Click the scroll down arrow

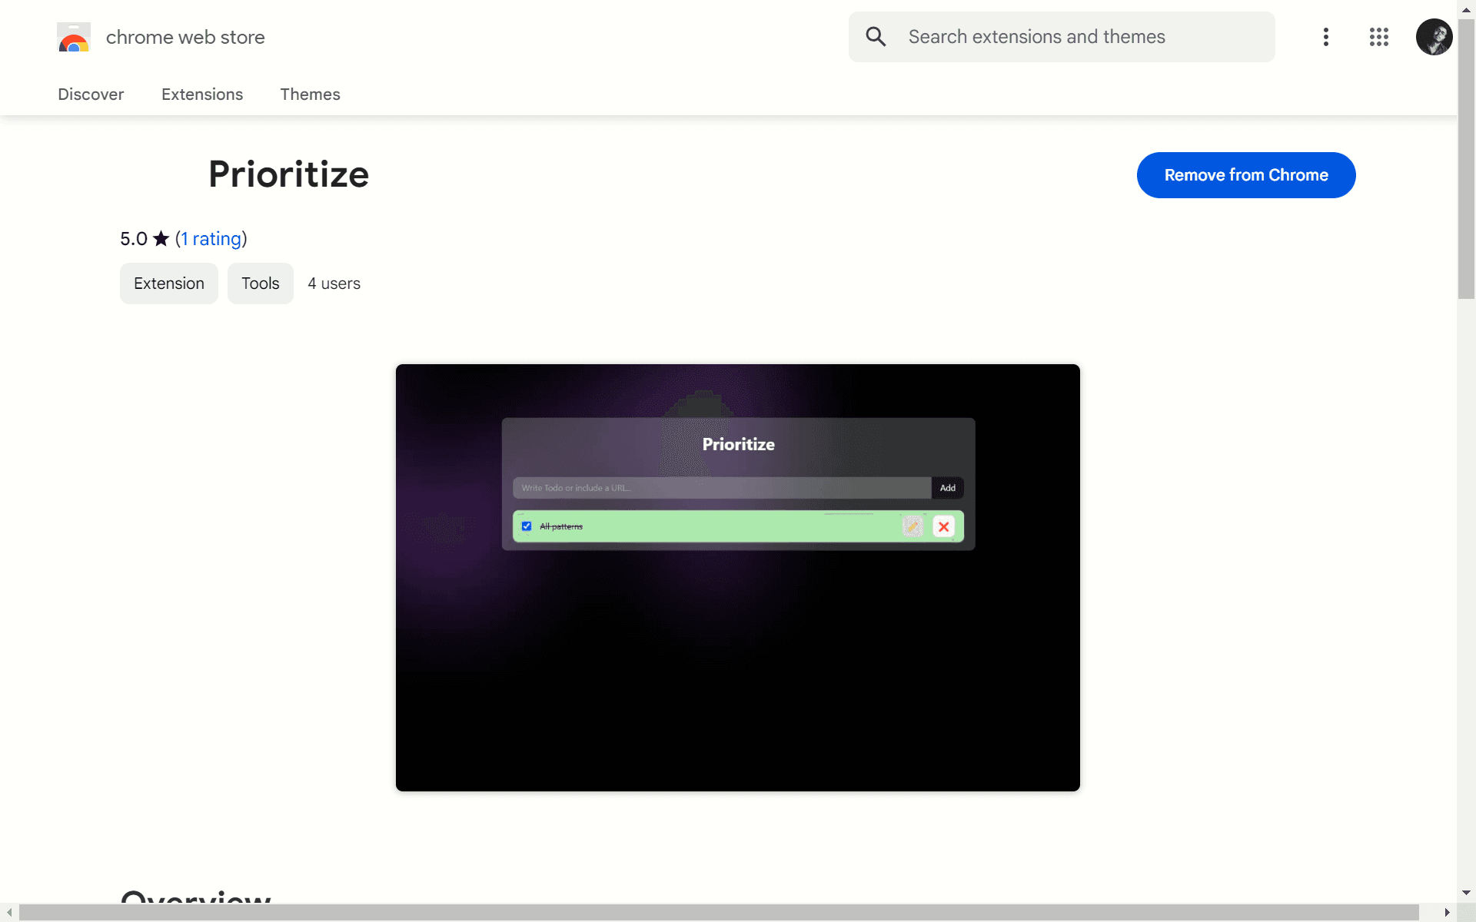[1466, 893]
